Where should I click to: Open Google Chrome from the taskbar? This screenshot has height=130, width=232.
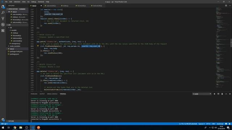click(15, 127)
